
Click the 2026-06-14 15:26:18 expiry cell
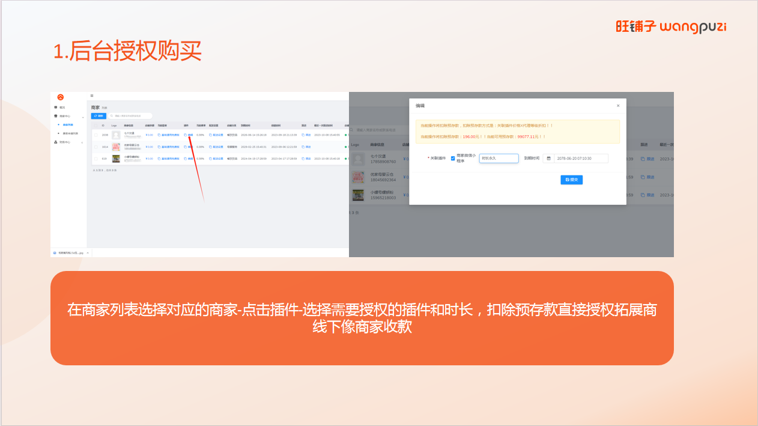[x=253, y=135]
